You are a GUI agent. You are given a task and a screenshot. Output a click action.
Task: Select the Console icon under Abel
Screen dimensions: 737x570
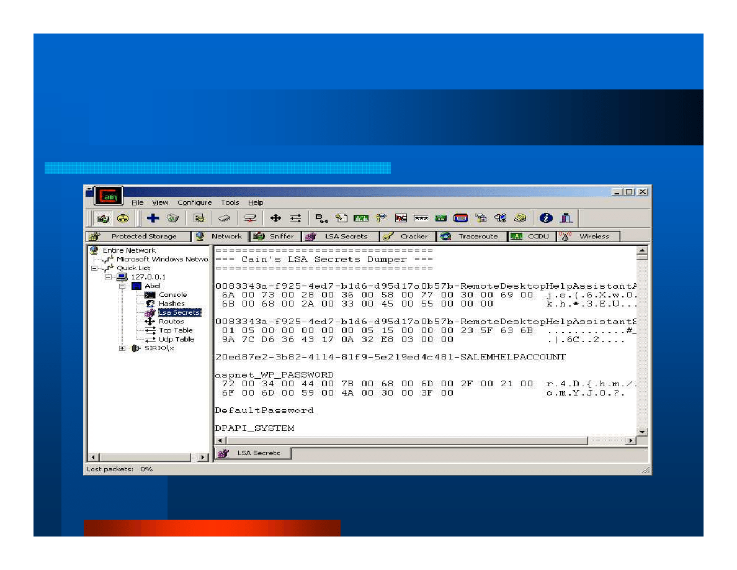[150, 295]
